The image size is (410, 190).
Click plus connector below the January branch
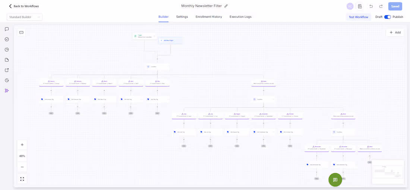point(51,91)
